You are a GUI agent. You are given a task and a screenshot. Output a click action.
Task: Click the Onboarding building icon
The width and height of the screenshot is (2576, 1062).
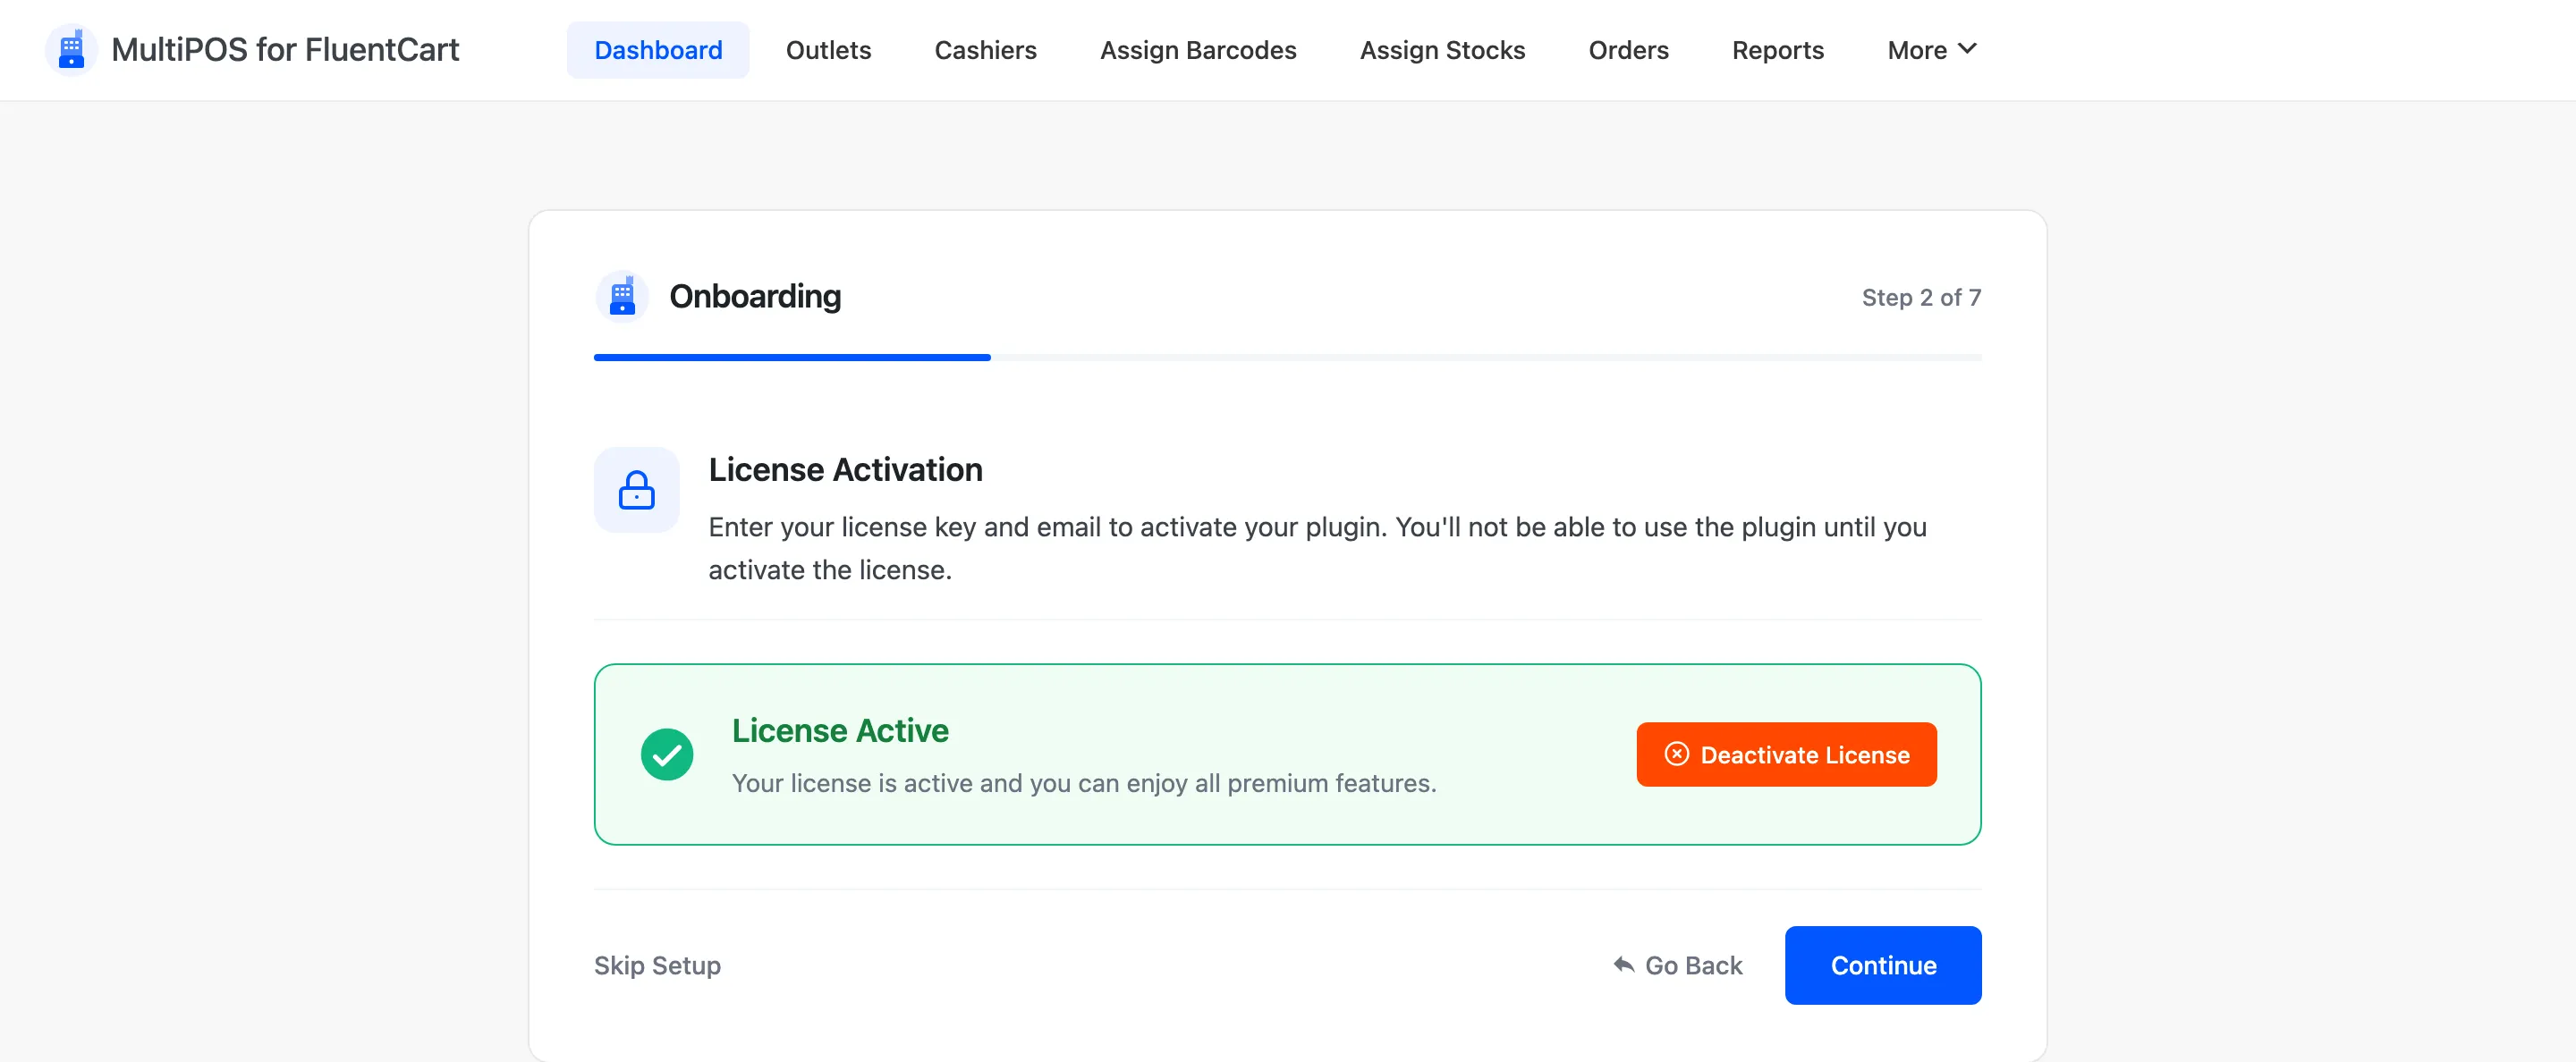[622, 297]
